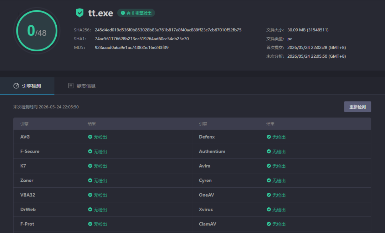Screen dimensions: 385x233
Task: Click the check icon in K7 row
Action: 90,166
